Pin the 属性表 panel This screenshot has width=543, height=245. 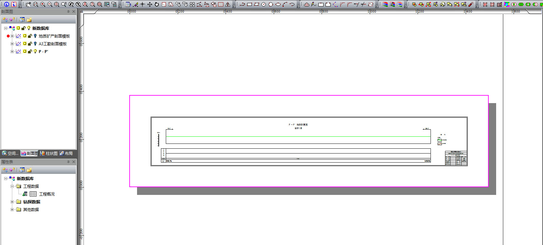coord(68,162)
